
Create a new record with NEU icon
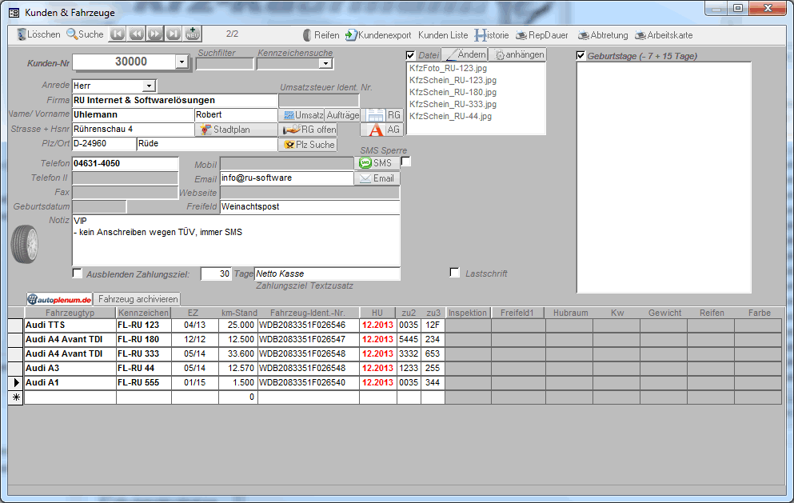193,34
